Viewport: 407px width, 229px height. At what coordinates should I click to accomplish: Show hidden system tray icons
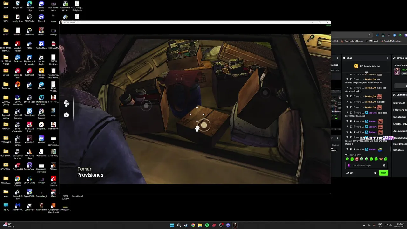pos(364,225)
